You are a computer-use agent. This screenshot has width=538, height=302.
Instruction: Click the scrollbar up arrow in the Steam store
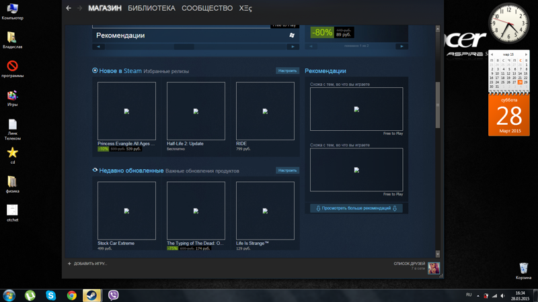[x=438, y=29]
